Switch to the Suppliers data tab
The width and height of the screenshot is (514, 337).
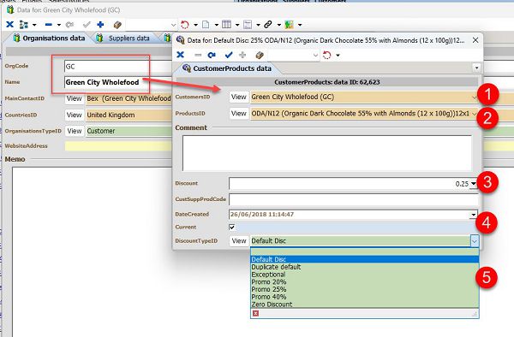click(124, 38)
